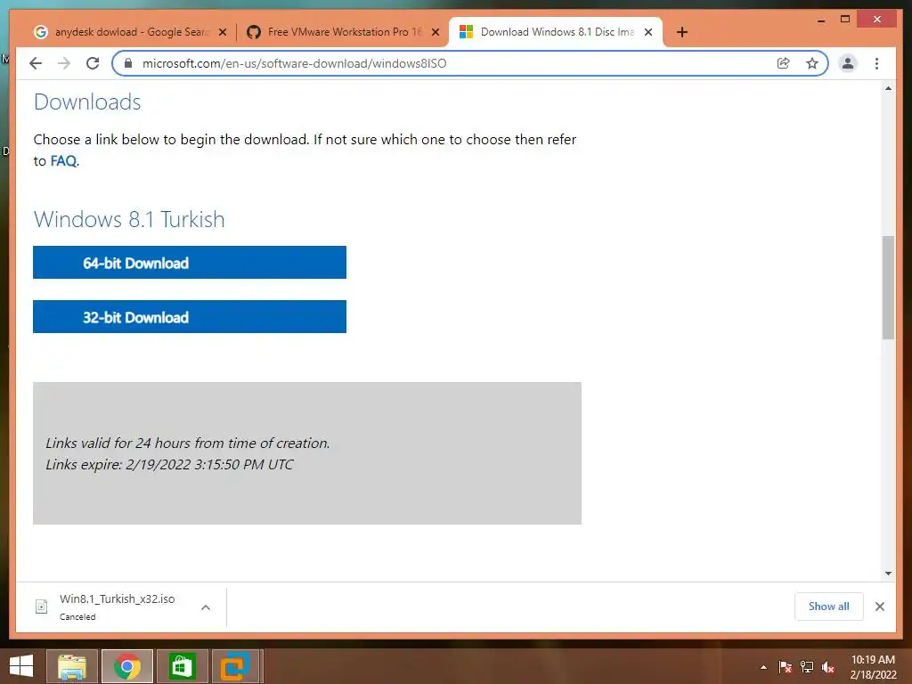Image resolution: width=912 pixels, height=684 pixels.
Task: Start the 64-bit Download
Action: pyautogui.click(x=190, y=263)
